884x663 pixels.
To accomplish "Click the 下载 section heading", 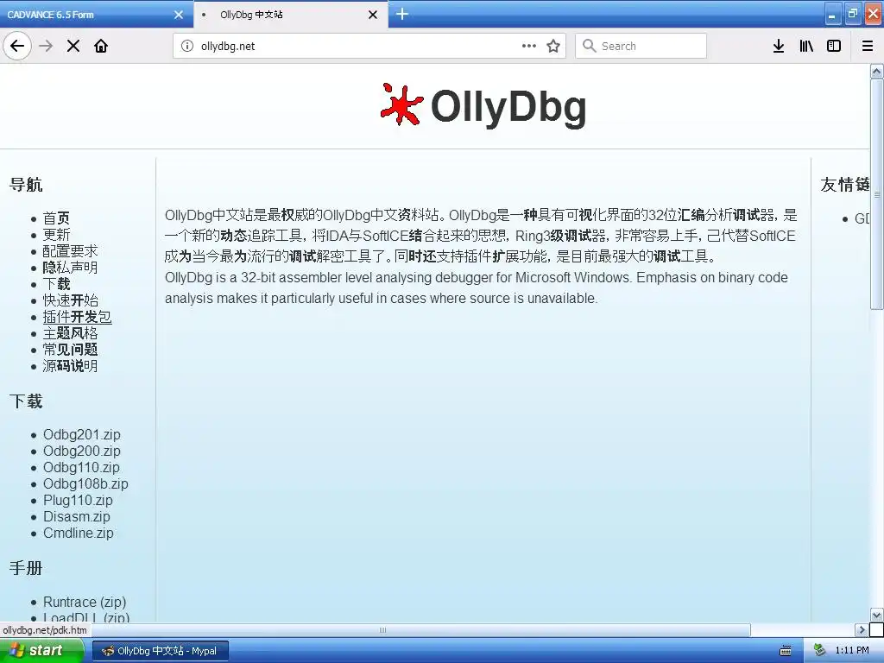I will point(26,401).
